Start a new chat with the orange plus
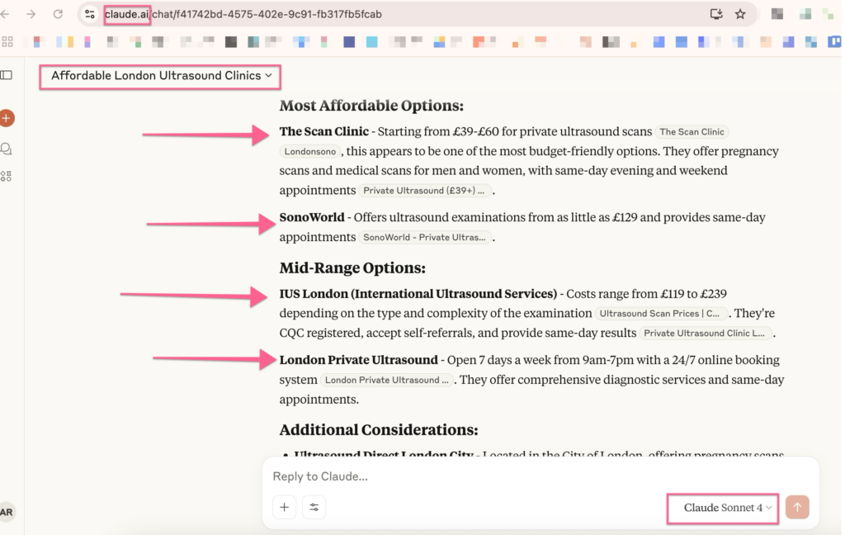 click(7, 118)
